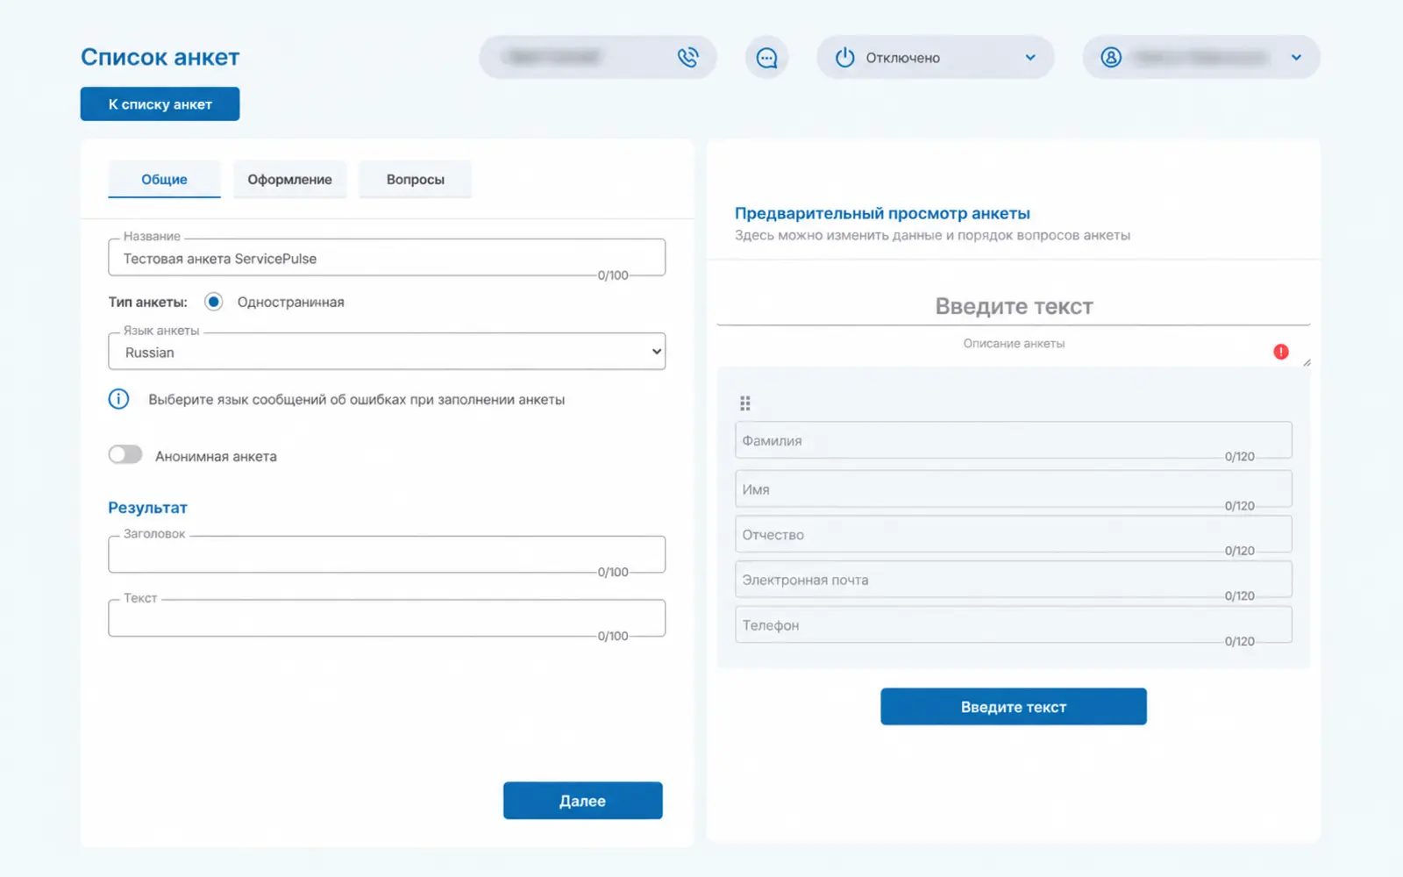Click the Введите текст survey title field

(1014, 306)
